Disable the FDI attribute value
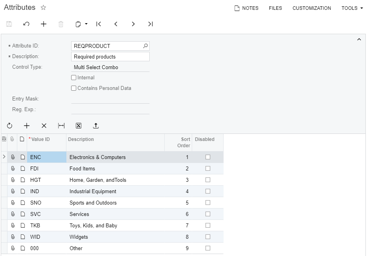Image resolution: width=367 pixels, height=256 pixels. pos(207,168)
